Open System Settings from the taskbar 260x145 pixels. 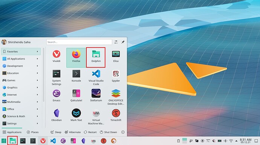point(23,141)
